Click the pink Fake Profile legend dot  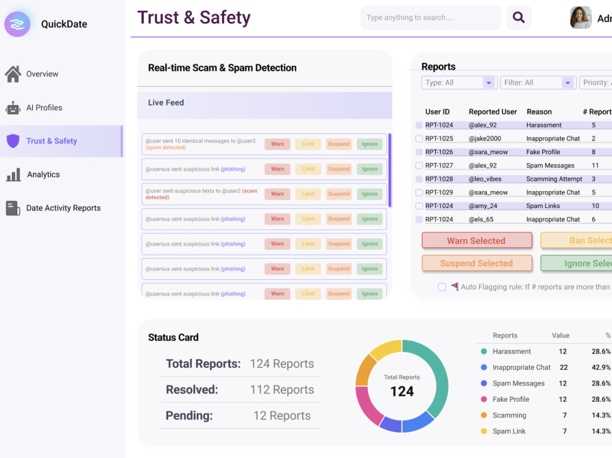point(484,399)
